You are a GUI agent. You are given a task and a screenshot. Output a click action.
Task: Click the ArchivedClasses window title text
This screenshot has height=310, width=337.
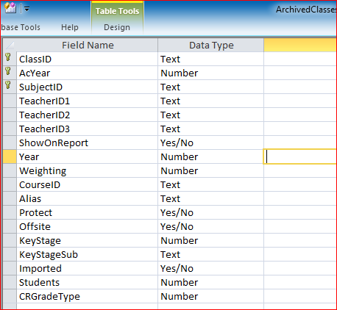[306, 10]
